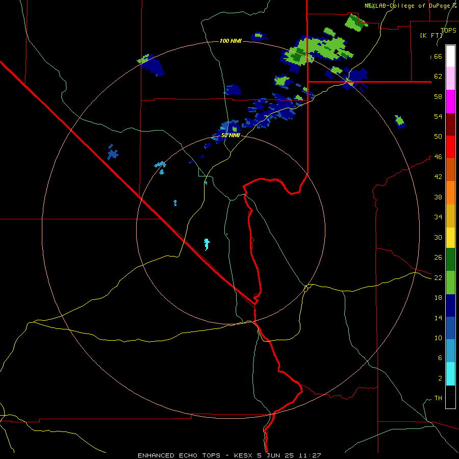Click the '46' scale value
Viewport: 459px width, 459px height.
(438, 157)
